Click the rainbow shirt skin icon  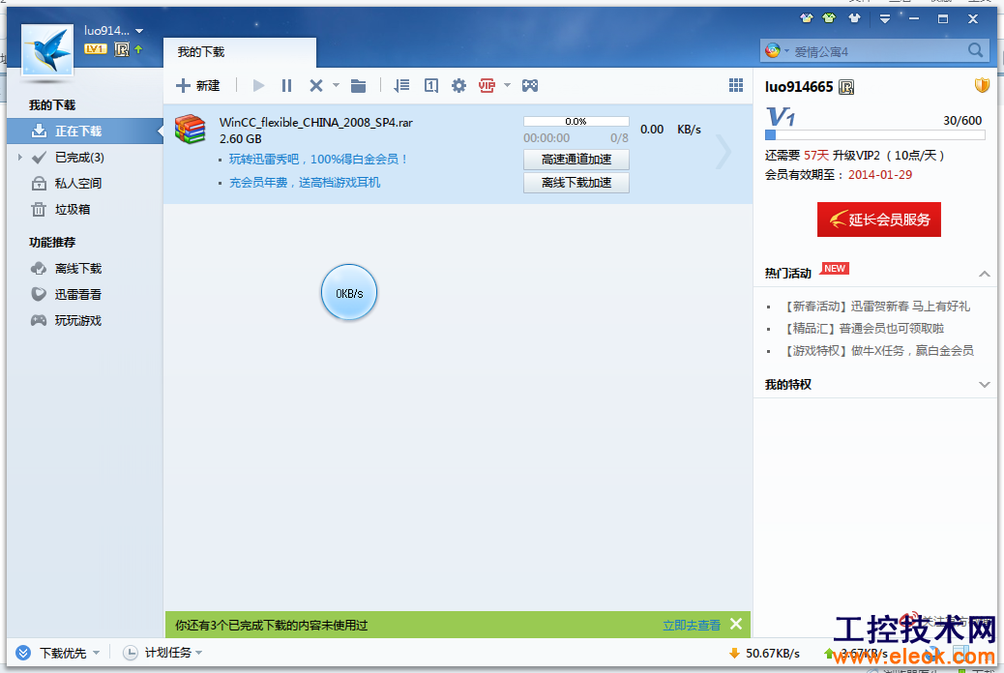click(x=807, y=18)
